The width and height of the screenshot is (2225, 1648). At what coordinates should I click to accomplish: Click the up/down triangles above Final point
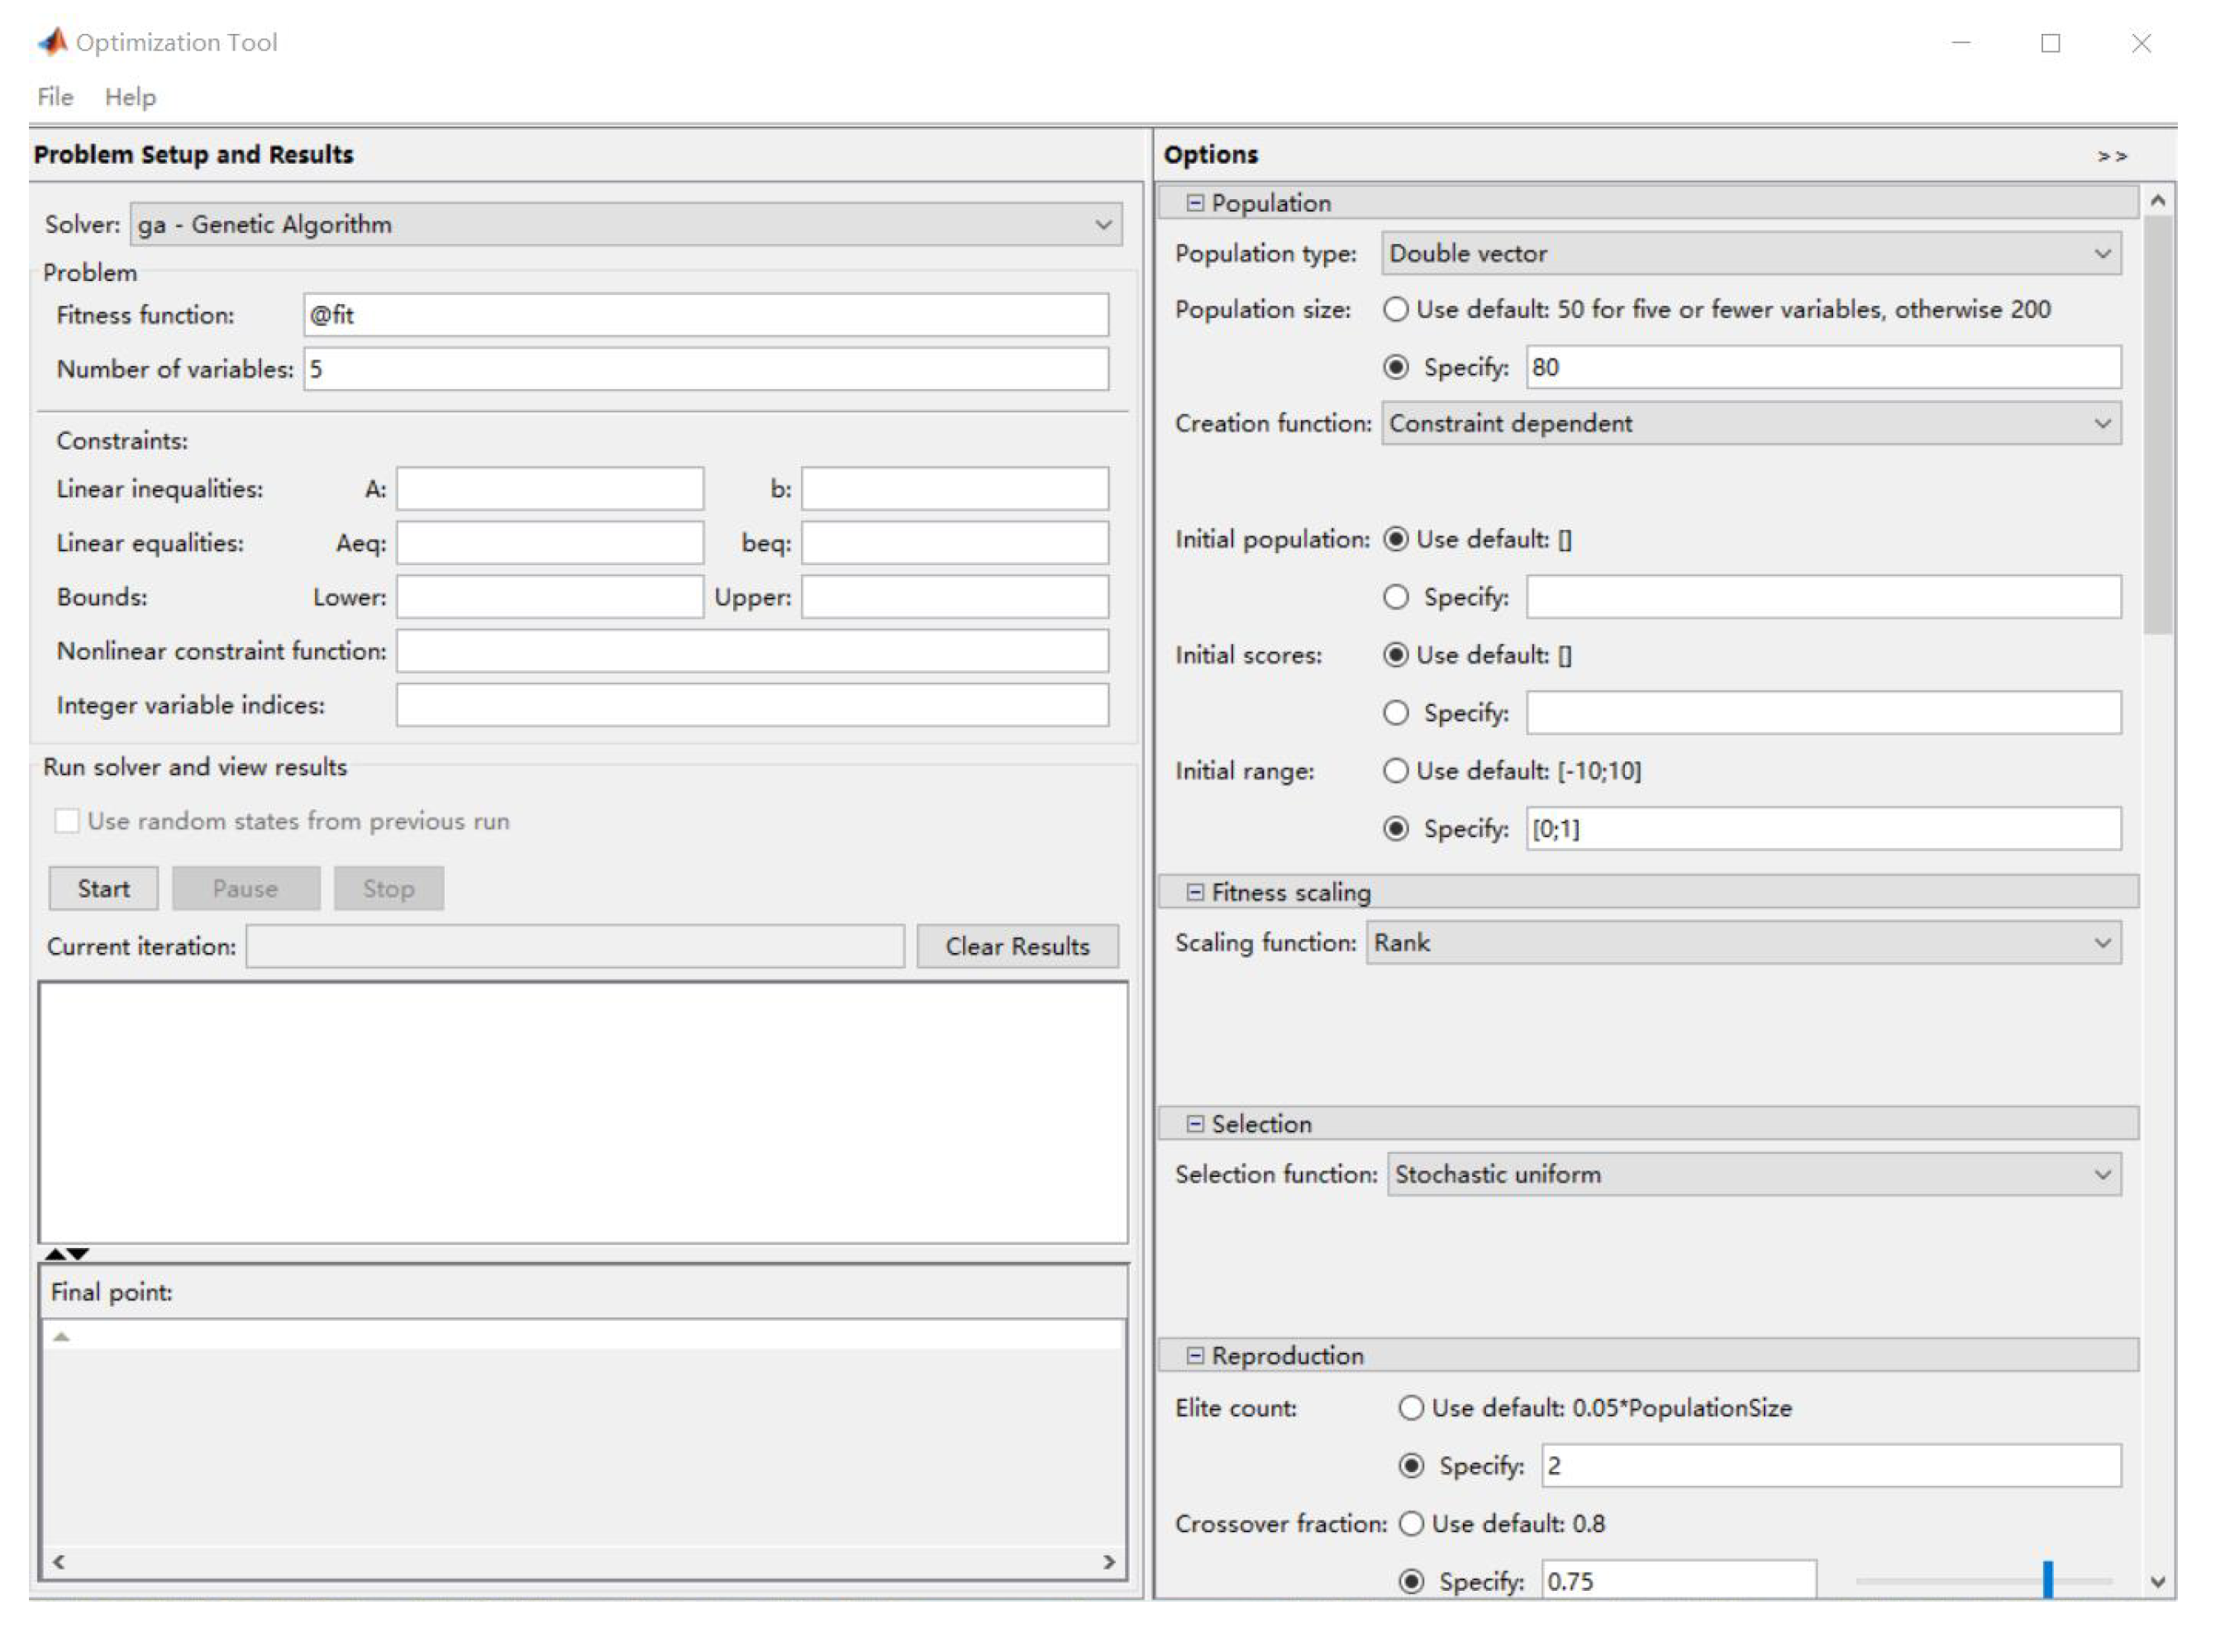tap(67, 1254)
